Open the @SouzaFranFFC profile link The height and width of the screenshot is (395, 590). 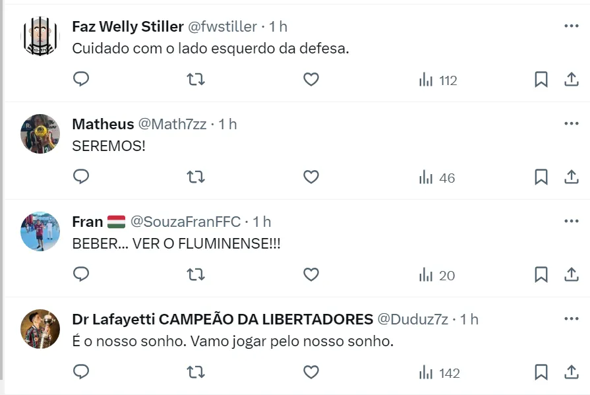[186, 222]
